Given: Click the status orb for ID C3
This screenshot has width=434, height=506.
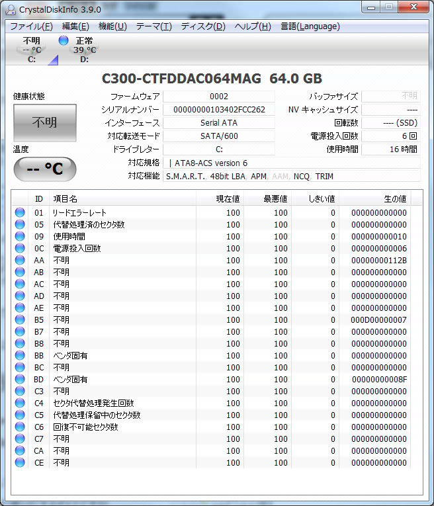Looking at the screenshot, I should pyautogui.click(x=20, y=391).
